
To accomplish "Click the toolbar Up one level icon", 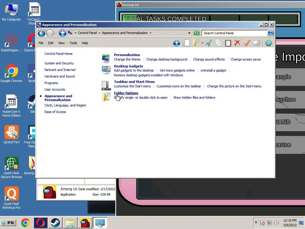I will click(x=177, y=43).
